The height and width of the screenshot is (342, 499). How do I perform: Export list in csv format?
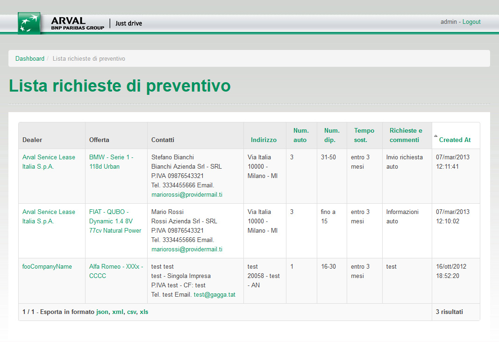pyautogui.click(x=131, y=312)
